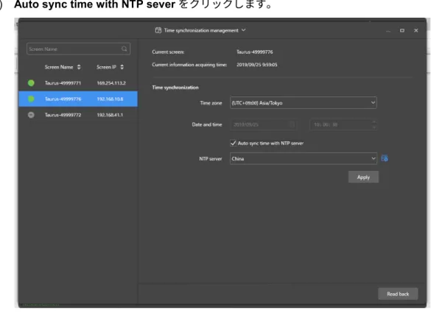The image size is (431, 313).
Task: Click the calendar icon in the title bar
Action: tap(158, 30)
